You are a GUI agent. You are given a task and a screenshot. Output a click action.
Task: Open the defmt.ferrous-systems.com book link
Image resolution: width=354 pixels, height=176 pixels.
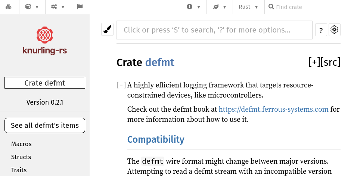click(x=273, y=109)
